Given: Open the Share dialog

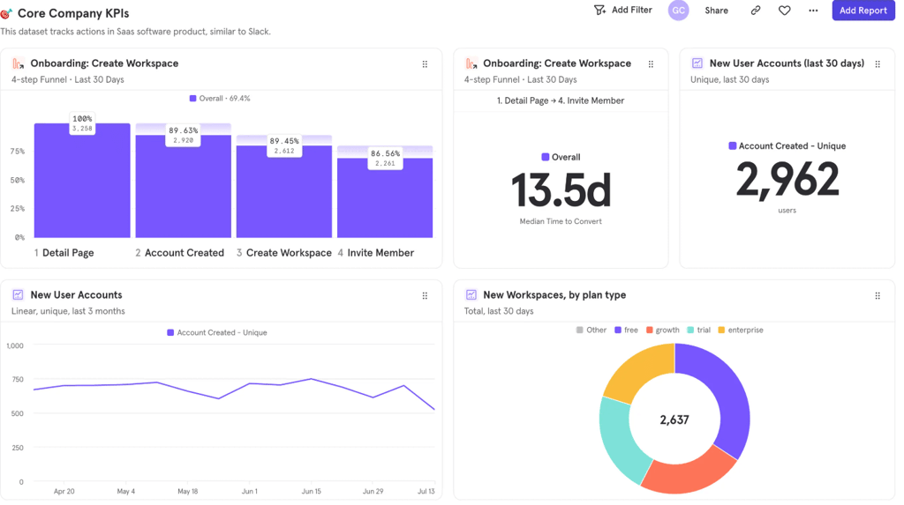Looking at the screenshot, I should click(x=716, y=11).
